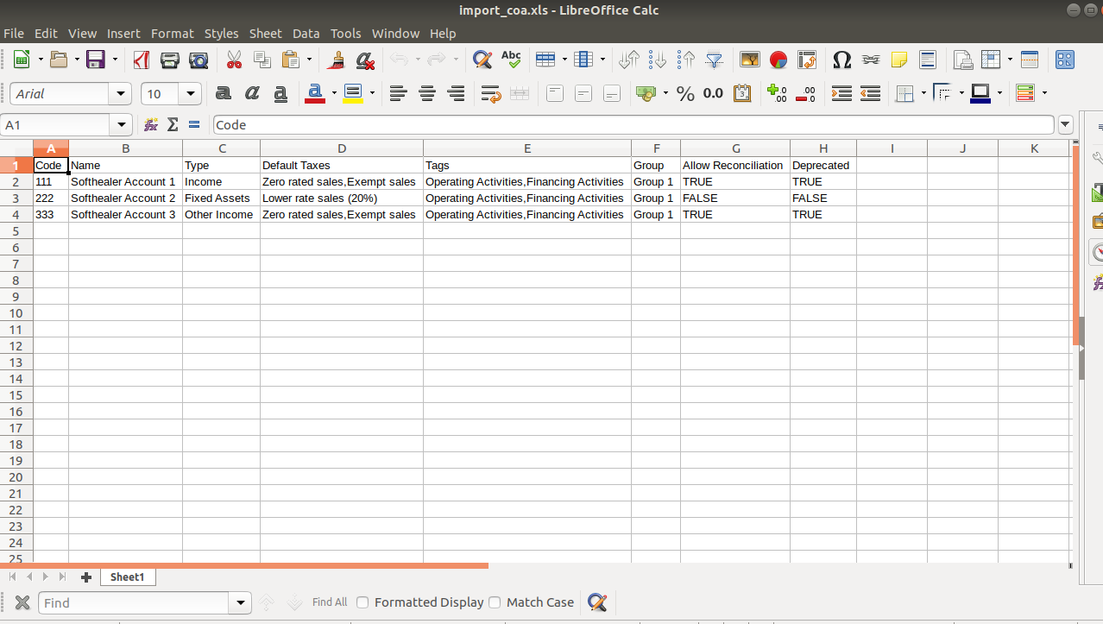Screen dimensions: 1103x624
Task: Click the Align Right icon
Action: [456, 93]
